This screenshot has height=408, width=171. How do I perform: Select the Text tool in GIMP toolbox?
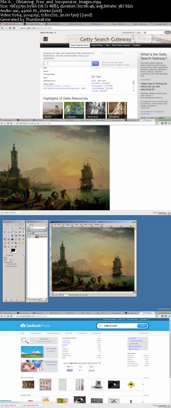(x=12, y=239)
